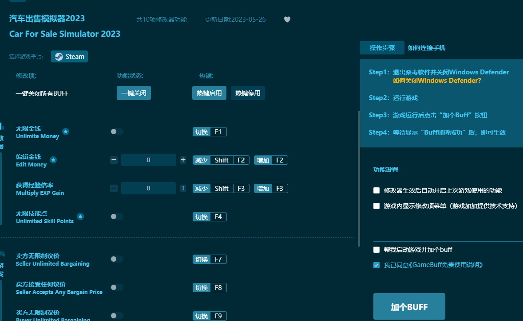
Task: Check auto-enable last used features option
Action: 376,190
